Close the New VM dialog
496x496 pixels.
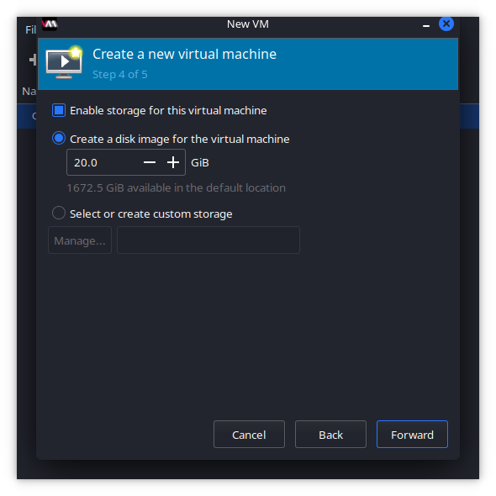click(x=446, y=24)
